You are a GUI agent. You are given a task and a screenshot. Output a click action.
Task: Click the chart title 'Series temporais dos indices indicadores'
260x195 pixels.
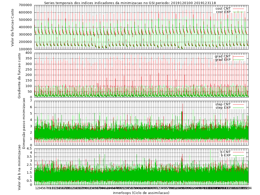click(79, 3)
